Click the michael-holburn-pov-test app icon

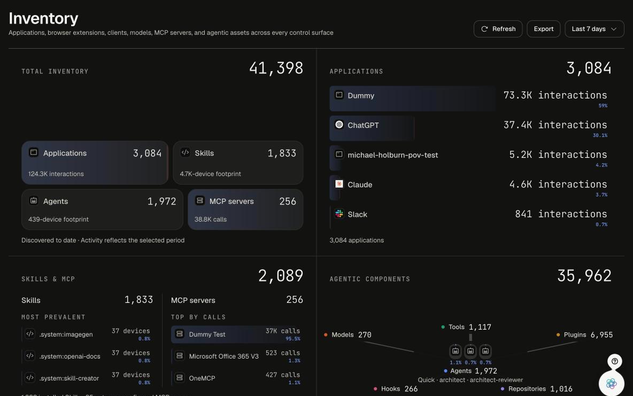339,154
